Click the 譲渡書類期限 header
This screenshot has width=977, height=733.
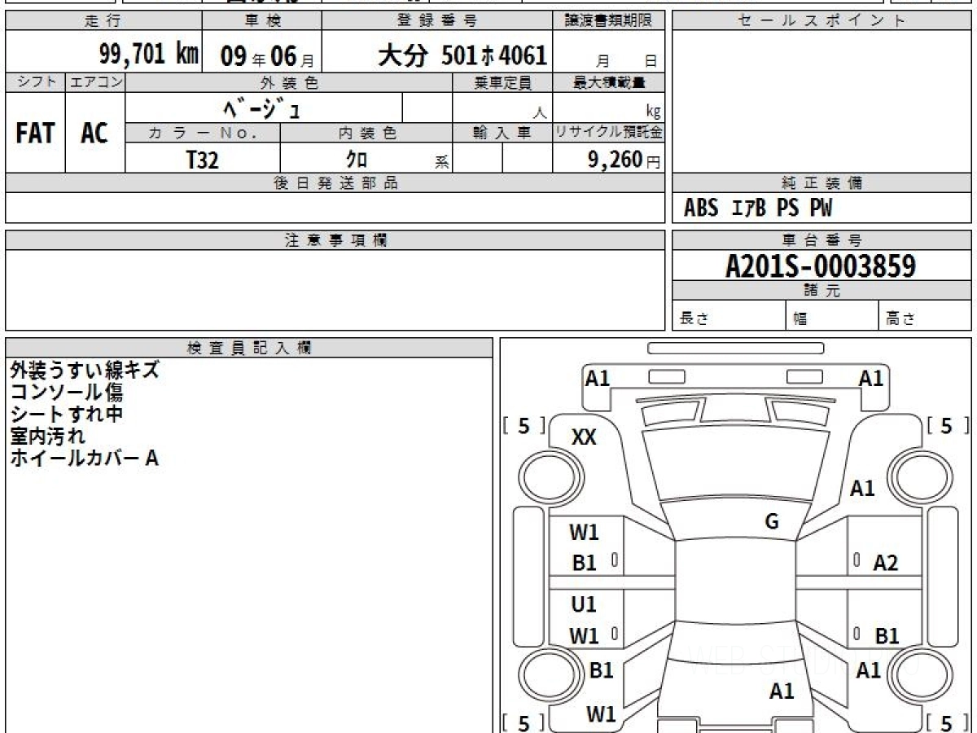click(x=608, y=21)
